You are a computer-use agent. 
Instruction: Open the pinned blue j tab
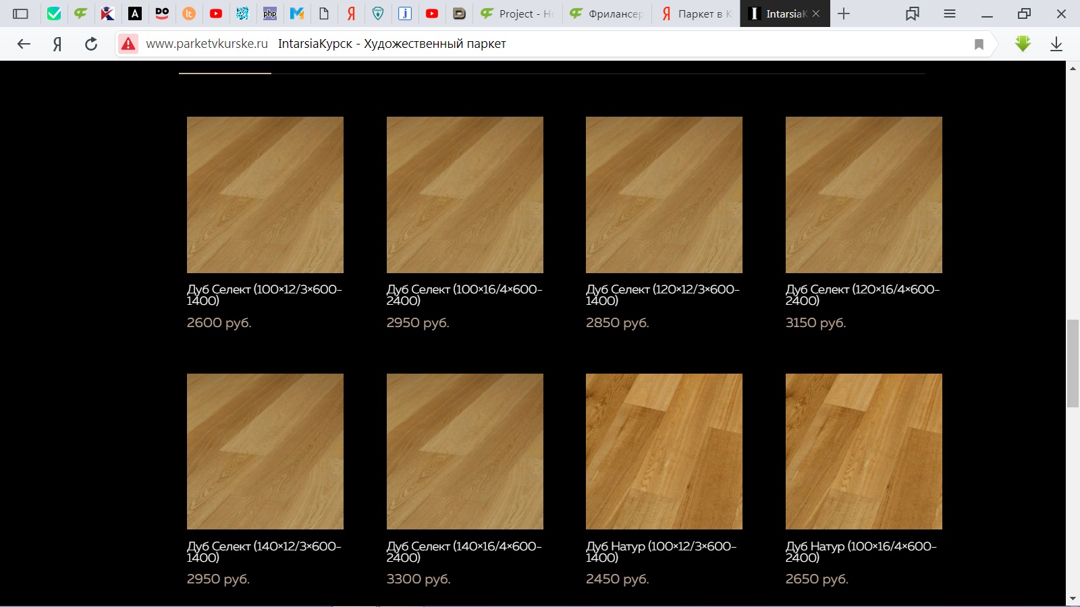coord(405,13)
